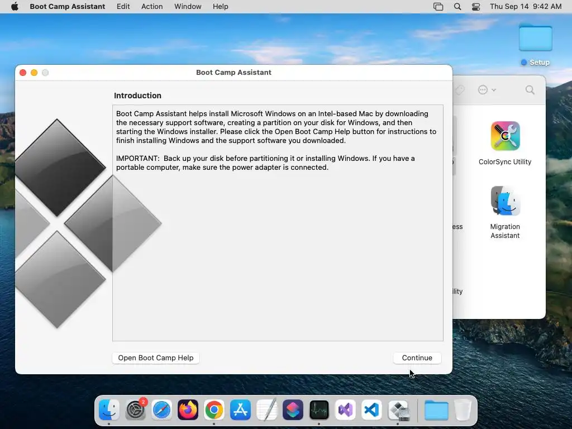
Task: Click the Introduction heading
Action: tap(137, 96)
